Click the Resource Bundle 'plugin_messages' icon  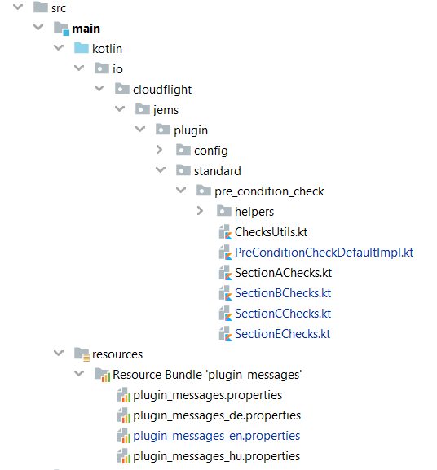(x=102, y=375)
